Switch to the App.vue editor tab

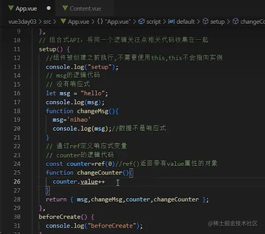coord(29,8)
